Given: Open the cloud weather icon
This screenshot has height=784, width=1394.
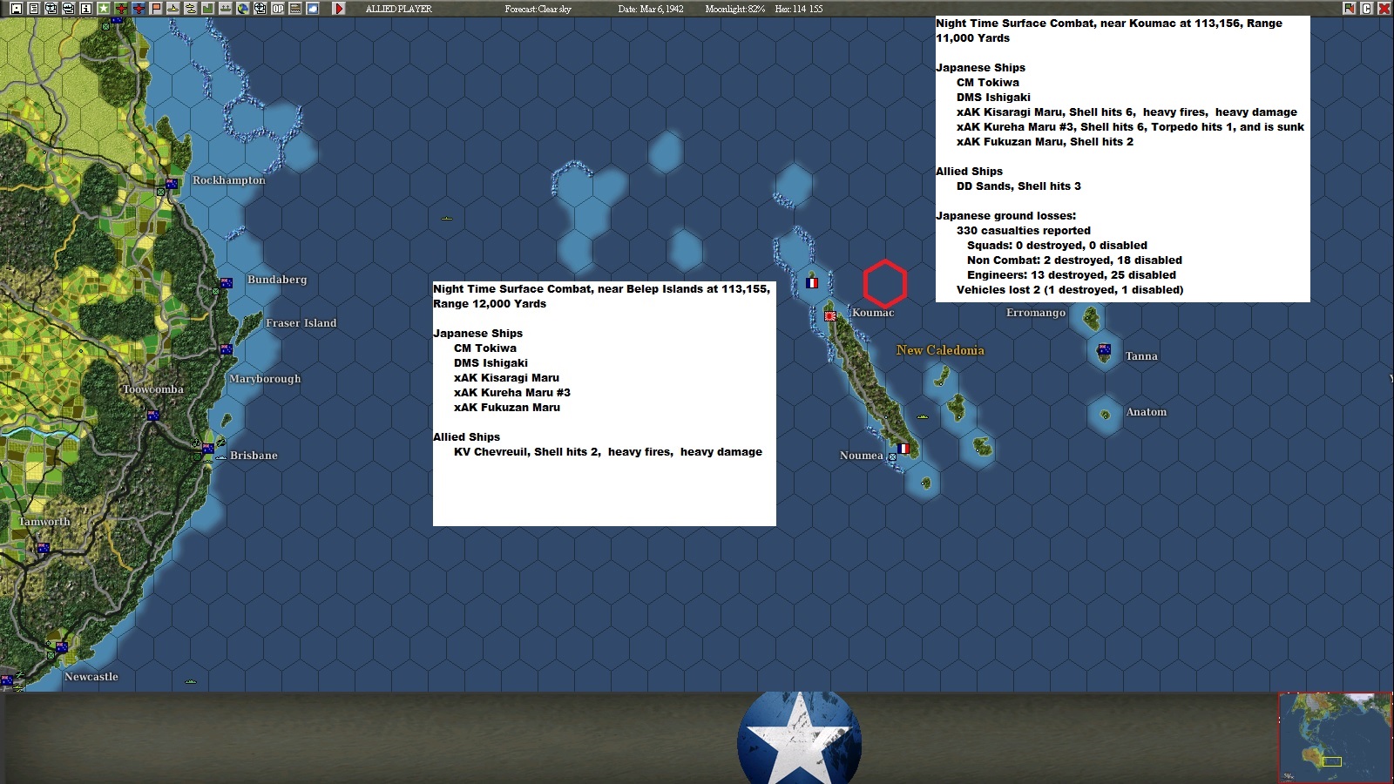Looking at the screenshot, I should pos(312,9).
